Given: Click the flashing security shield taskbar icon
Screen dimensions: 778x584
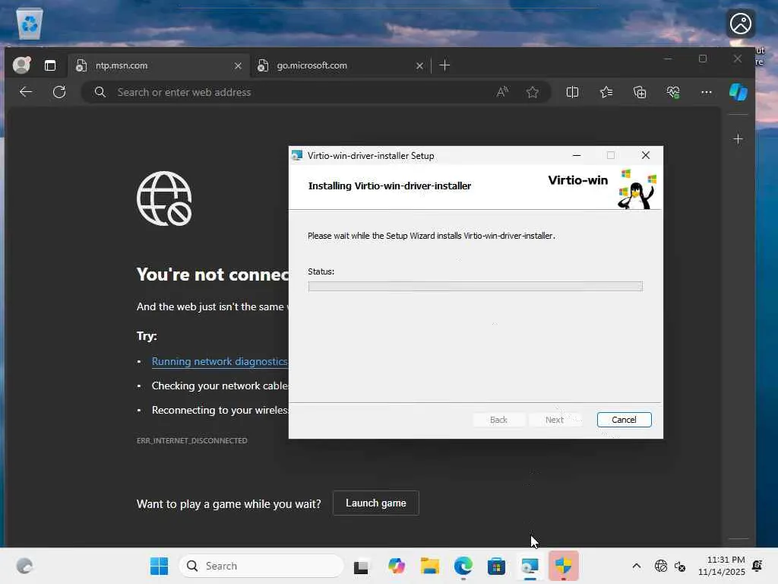Looking at the screenshot, I should tap(564, 566).
